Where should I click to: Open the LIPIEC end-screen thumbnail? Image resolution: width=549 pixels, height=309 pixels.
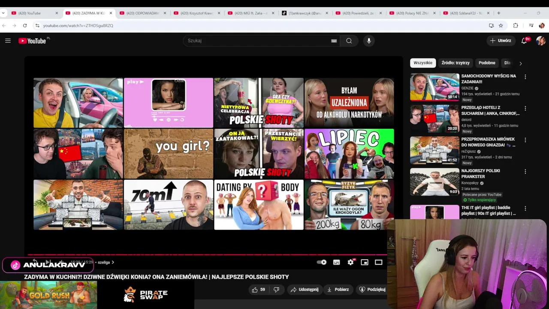pyautogui.click(x=349, y=154)
